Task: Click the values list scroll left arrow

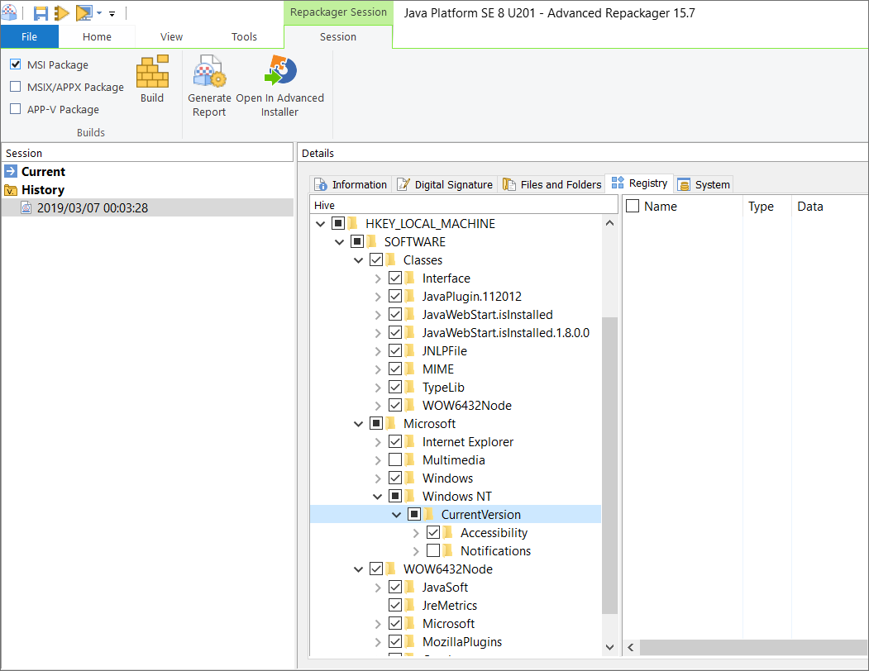Action: pyautogui.click(x=631, y=646)
